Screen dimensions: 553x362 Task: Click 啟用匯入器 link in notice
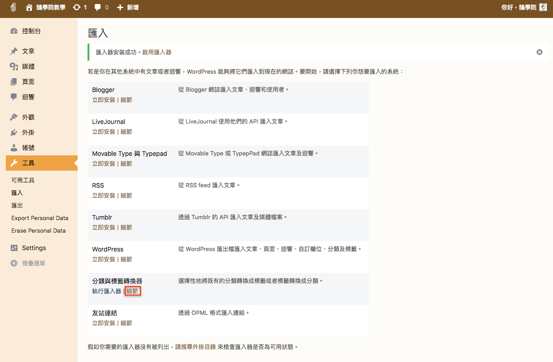click(157, 52)
